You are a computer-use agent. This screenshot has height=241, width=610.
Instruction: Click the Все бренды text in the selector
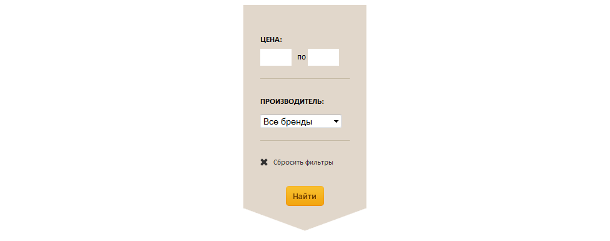288,122
